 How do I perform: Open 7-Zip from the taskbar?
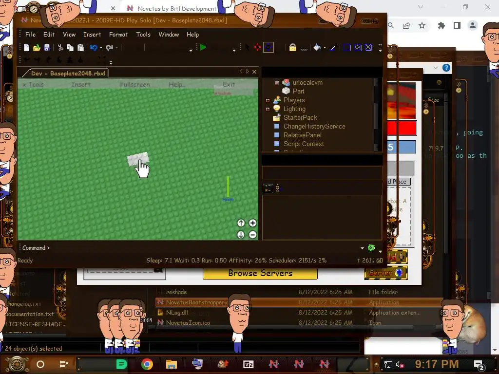click(248, 364)
